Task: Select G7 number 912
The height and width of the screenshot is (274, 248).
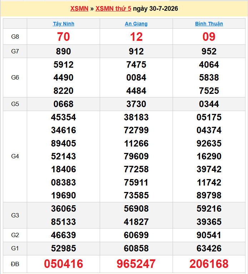Action: 136,51
